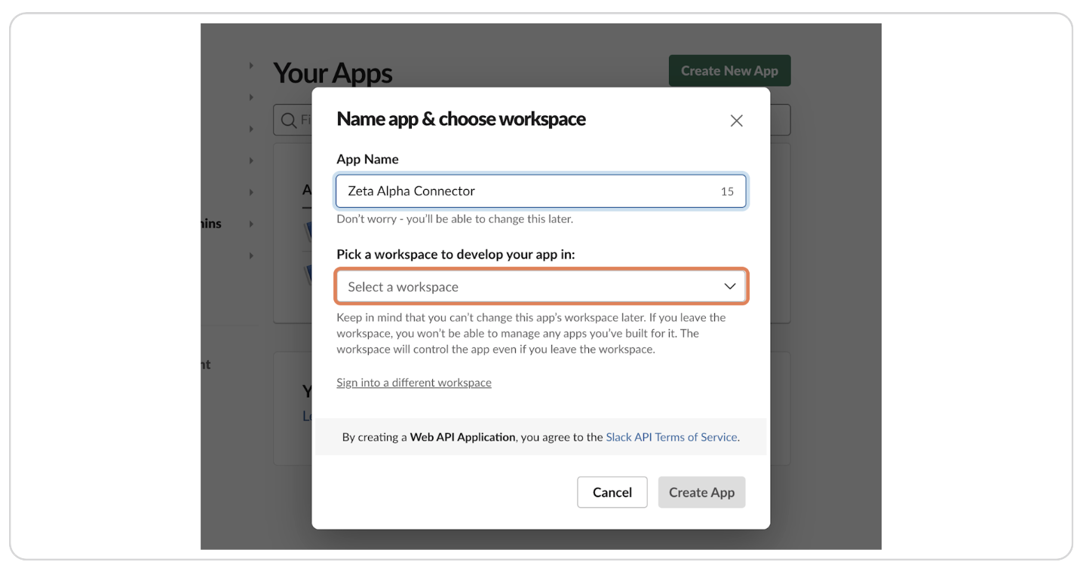1083x571 pixels.
Task: Close the dialog with the X icon
Action: click(735, 120)
